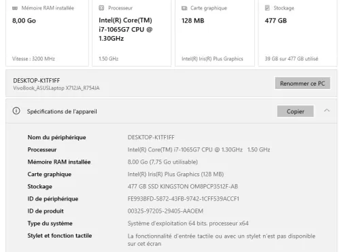Click DESKTOP-K1TF1FF value in specifications list
340x252 pixels.
pyautogui.click(x=151, y=137)
